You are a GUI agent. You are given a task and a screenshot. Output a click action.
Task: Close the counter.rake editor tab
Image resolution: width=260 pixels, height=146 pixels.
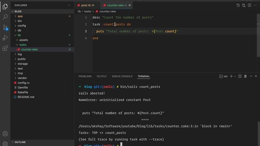tap(130, 5)
